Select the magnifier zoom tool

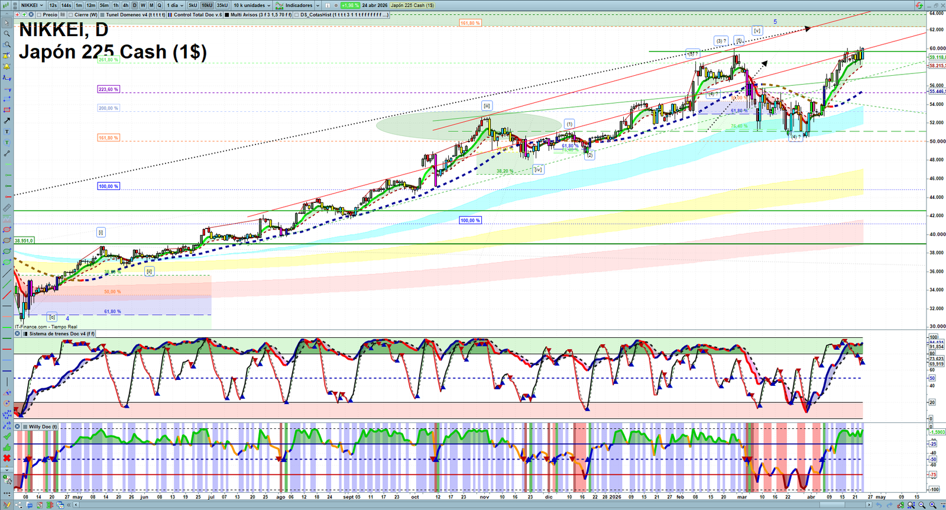pyautogui.click(x=7, y=34)
